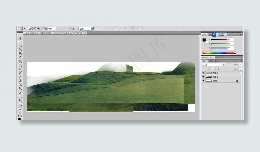This screenshot has height=152, width=260.
Task: Click the width-height swap arrows
Action: coord(110,29)
